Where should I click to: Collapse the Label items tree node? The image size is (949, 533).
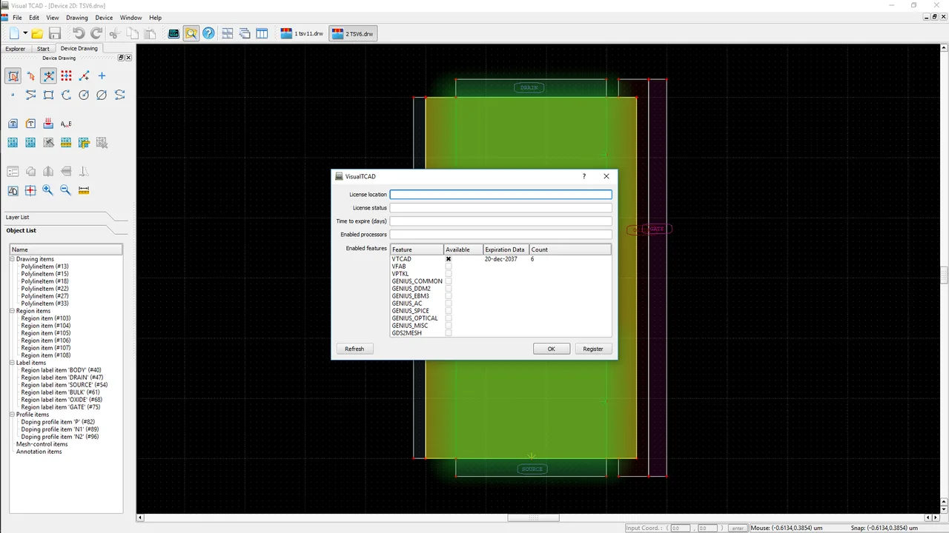click(13, 363)
